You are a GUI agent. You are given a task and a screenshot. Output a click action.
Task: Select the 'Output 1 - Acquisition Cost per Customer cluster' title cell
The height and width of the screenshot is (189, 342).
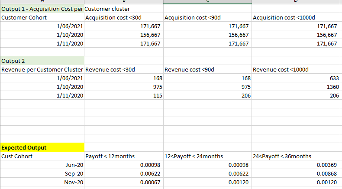click(x=42, y=9)
